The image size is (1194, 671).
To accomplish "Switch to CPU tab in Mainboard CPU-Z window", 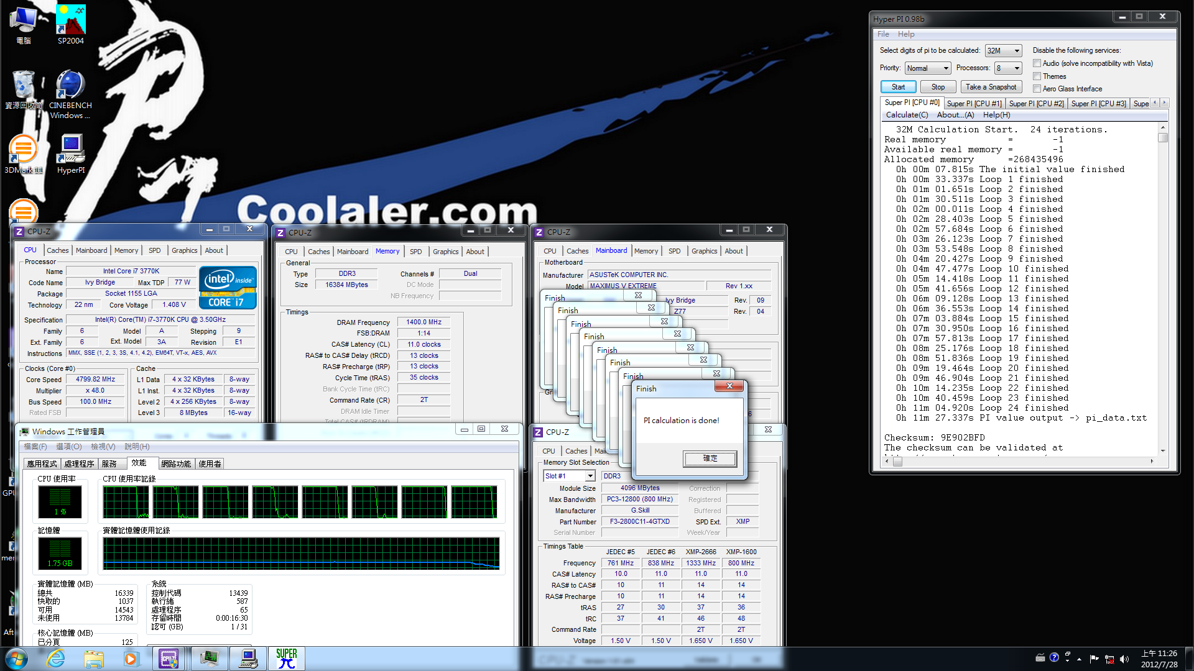I will (550, 251).
